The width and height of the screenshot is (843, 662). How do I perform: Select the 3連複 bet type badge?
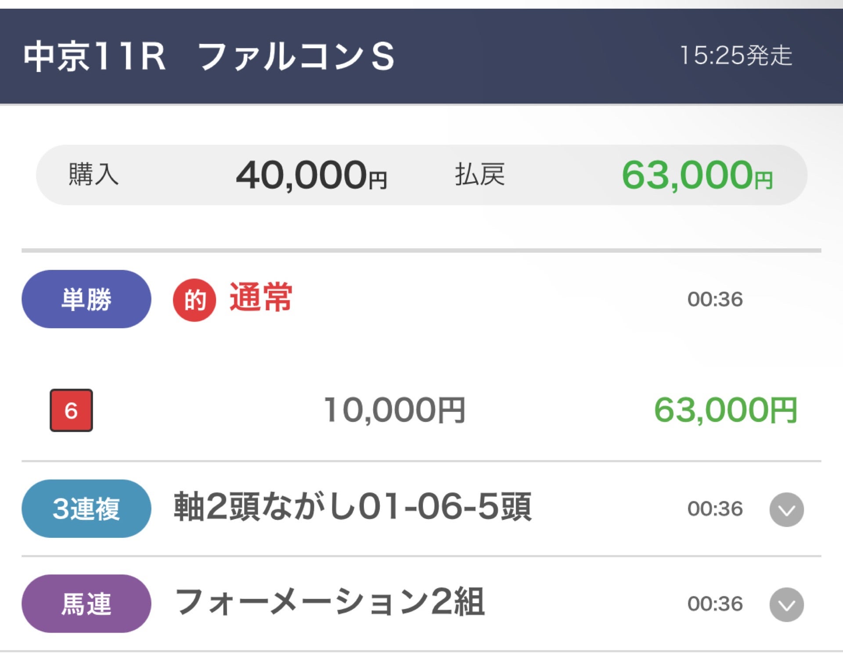pyautogui.click(x=86, y=509)
